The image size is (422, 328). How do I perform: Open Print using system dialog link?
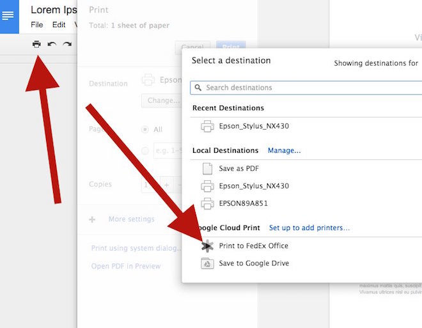pyautogui.click(x=136, y=248)
